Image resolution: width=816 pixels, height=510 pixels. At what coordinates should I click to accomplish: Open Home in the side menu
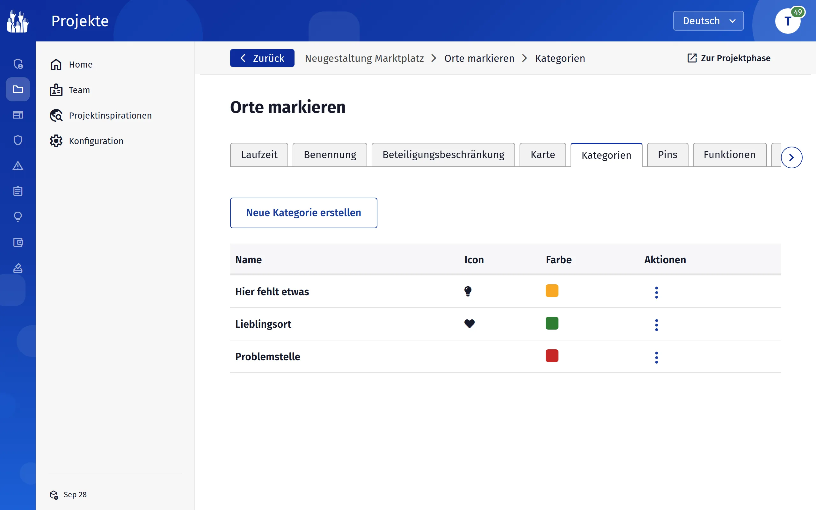[81, 64]
